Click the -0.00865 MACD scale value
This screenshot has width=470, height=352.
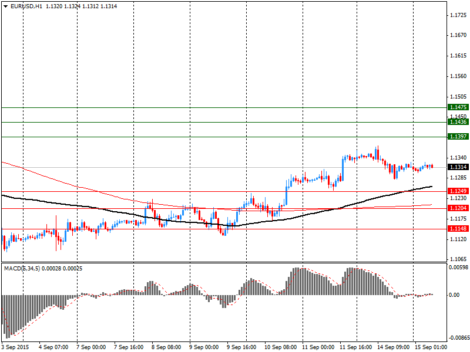click(459, 338)
